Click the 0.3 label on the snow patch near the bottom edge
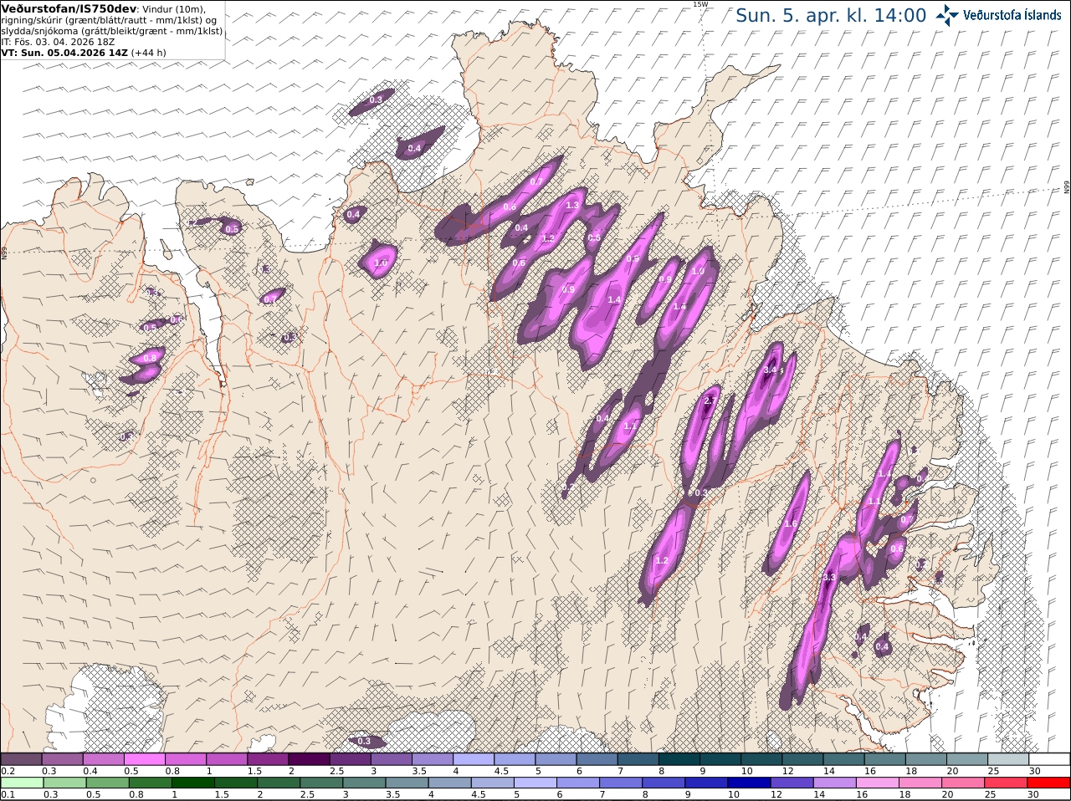Image resolution: width=1071 pixels, height=801 pixels. 364,741
